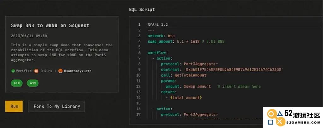Click the 52 Gamers logo icon
Screen dimensions: 323x128
point(276,118)
